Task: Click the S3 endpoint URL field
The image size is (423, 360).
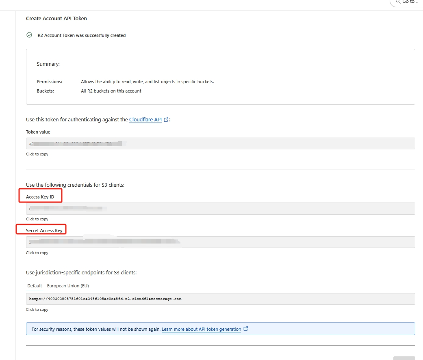Action: point(220,299)
